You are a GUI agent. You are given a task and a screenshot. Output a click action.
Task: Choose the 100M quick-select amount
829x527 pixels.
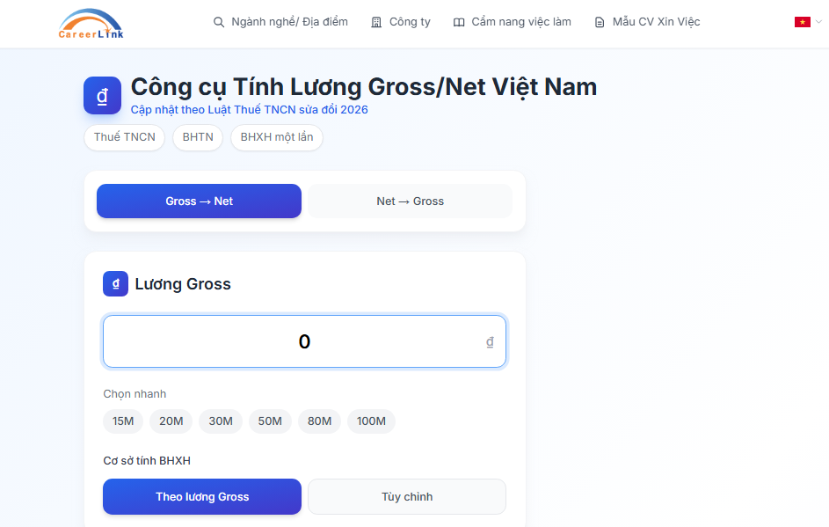pos(371,421)
